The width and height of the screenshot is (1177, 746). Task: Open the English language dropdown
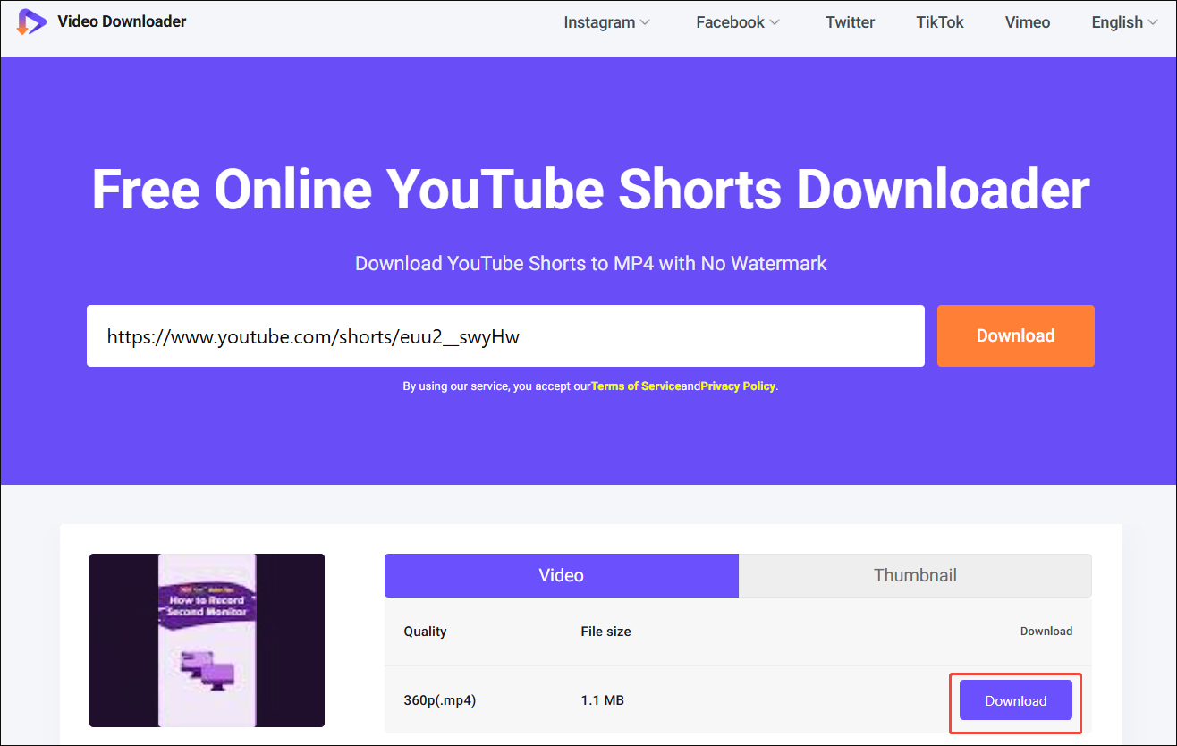[1124, 22]
